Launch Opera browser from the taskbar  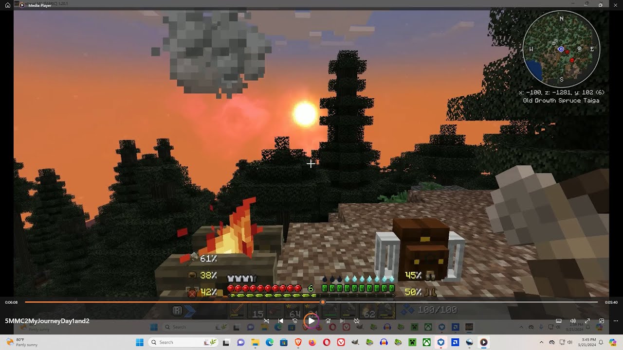[x=327, y=342]
